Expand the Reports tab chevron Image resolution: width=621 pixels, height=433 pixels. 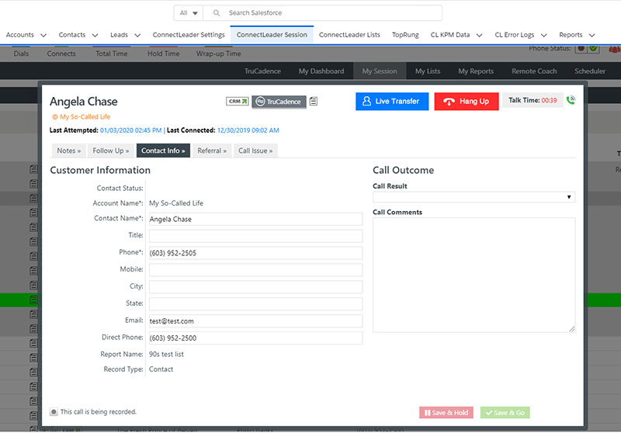pyautogui.click(x=592, y=35)
